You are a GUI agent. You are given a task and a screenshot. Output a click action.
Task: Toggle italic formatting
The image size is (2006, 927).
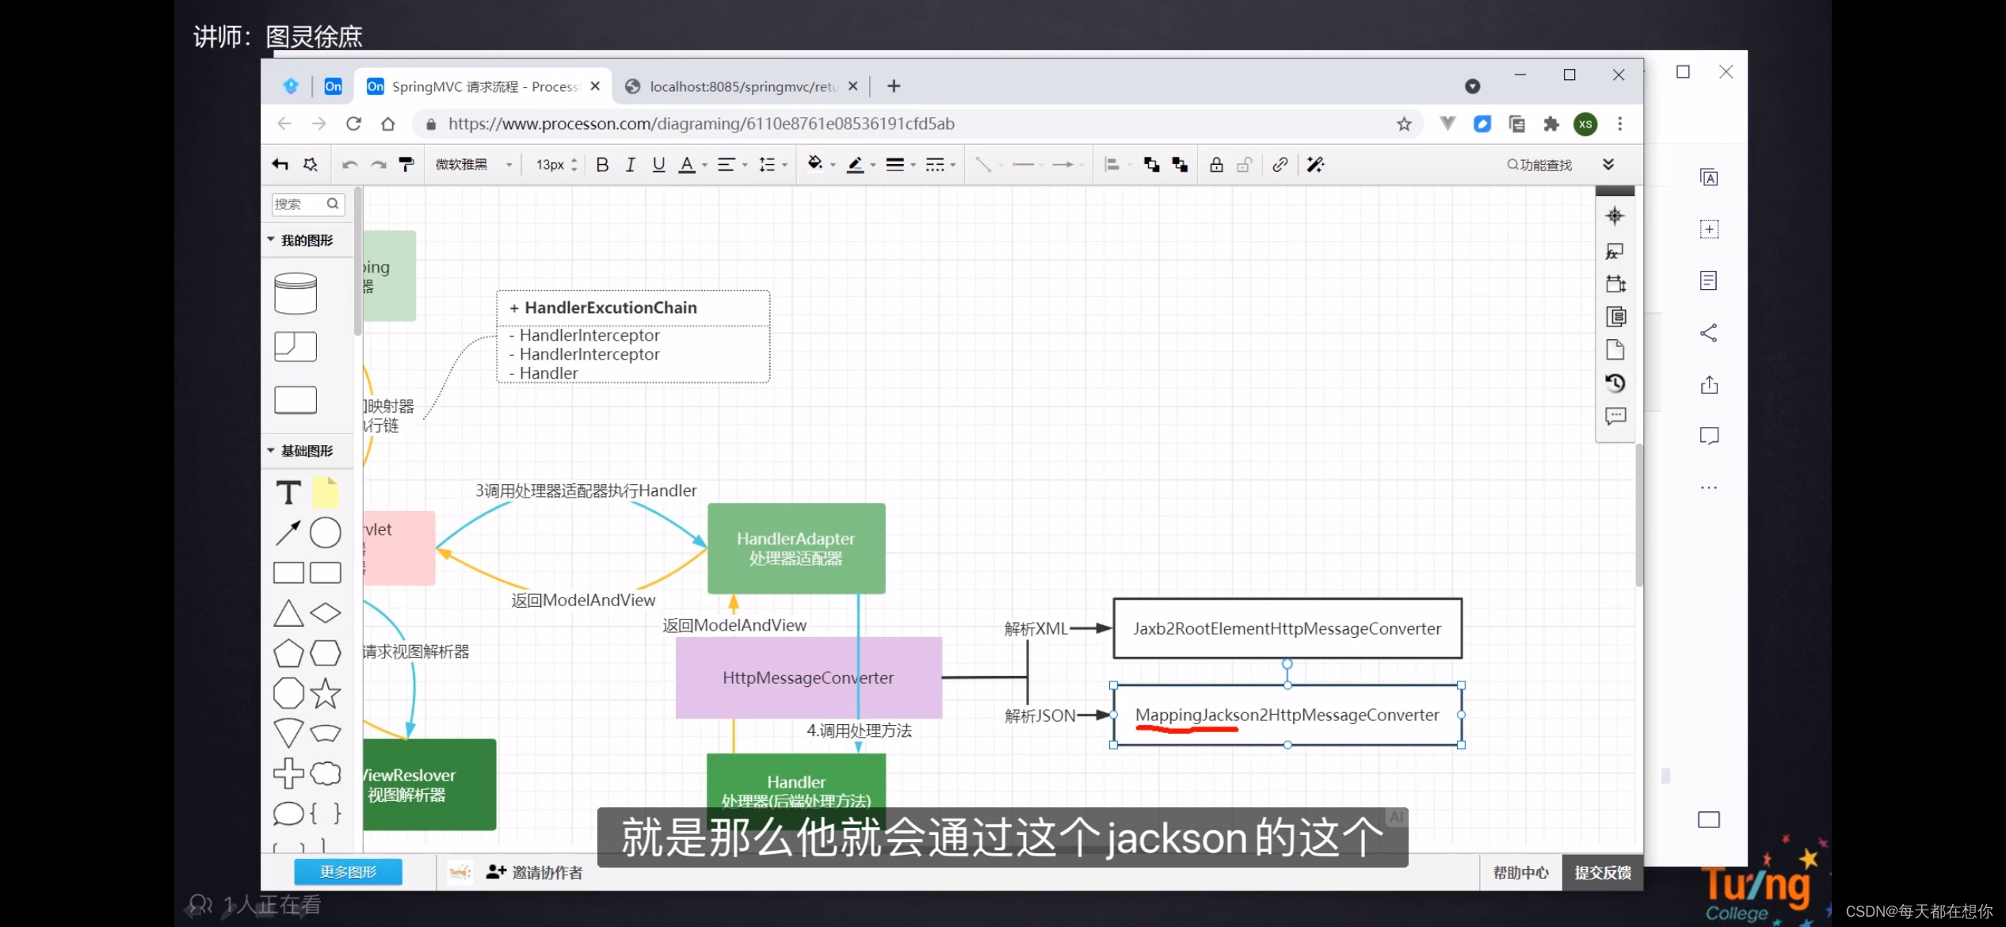pos(631,165)
